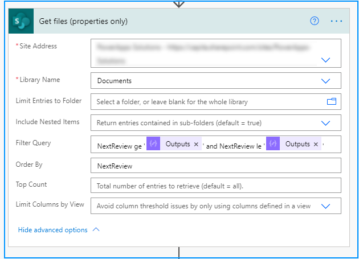Click the Get files action title
The image size is (359, 259).
click(x=83, y=22)
